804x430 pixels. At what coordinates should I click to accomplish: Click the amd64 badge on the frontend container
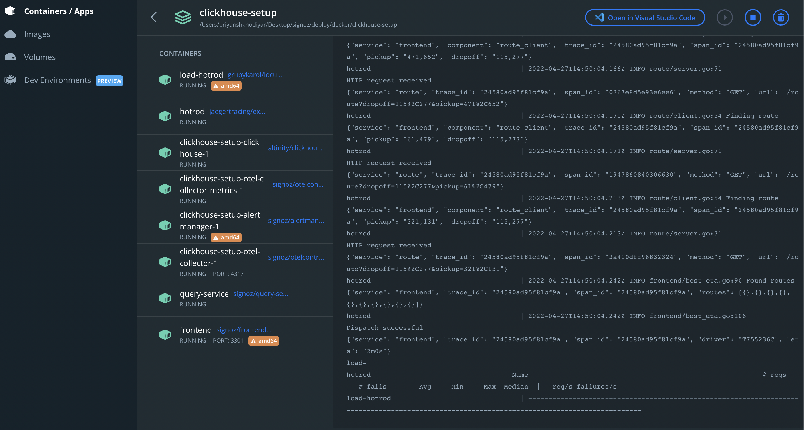coord(264,341)
